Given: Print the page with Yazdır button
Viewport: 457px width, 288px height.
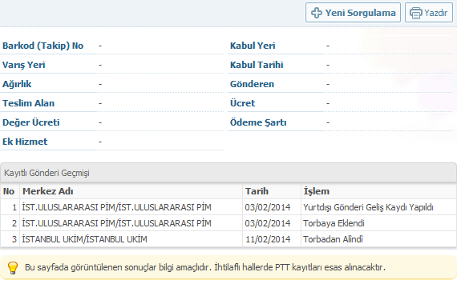Looking at the screenshot, I should 429,13.
